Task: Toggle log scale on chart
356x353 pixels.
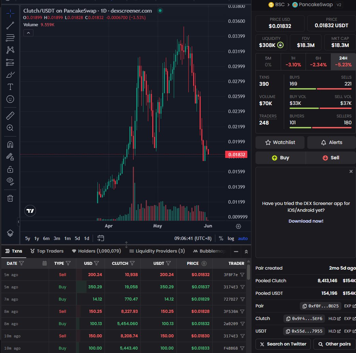Action: (x=231, y=238)
